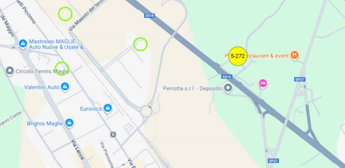345x168 pixels.
Task: Click the roundabout center east of Euronics
Action: point(146,112)
